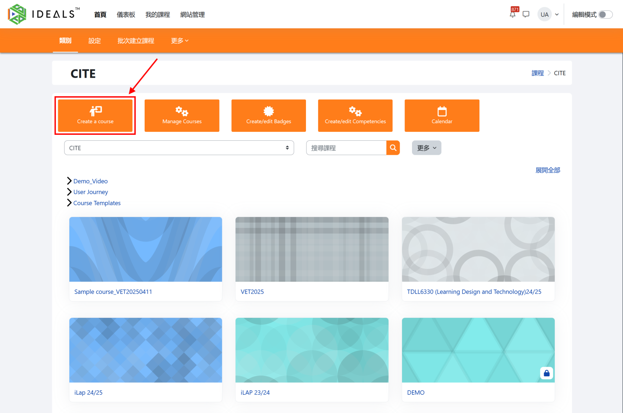The width and height of the screenshot is (623, 413).
Task: Open the Calendar tile
Action: click(442, 116)
